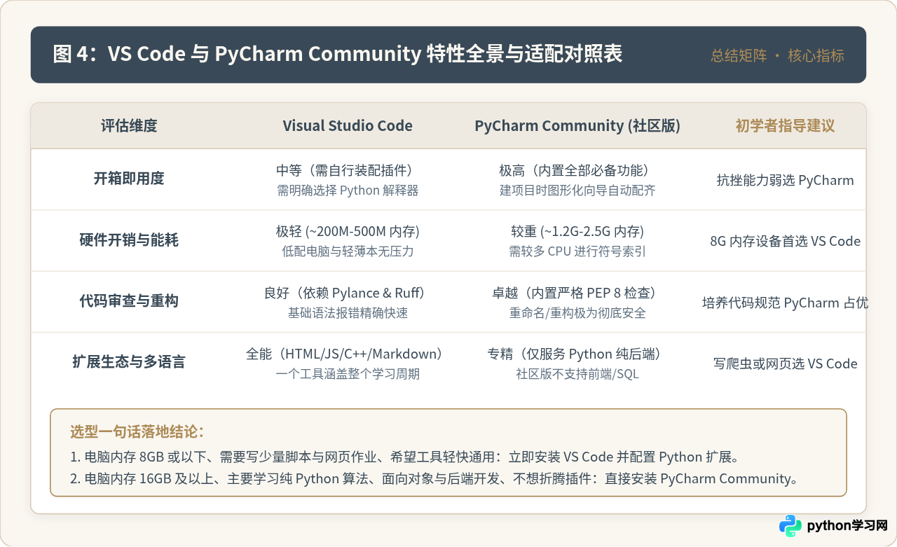The height and width of the screenshot is (547, 897).
Task: Click the note "低配电脑与轻薄本无压力"
Action: [348, 251]
